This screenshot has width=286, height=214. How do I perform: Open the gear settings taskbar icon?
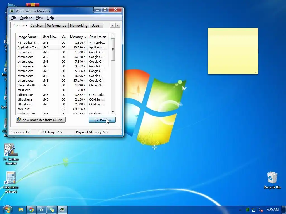[x=42, y=210]
